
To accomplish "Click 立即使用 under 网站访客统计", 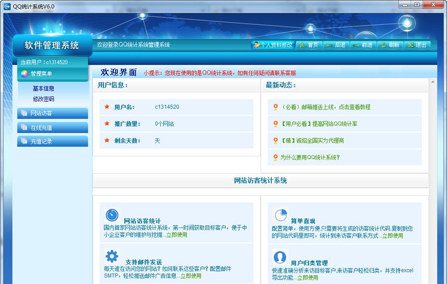I will click(x=177, y=235).
